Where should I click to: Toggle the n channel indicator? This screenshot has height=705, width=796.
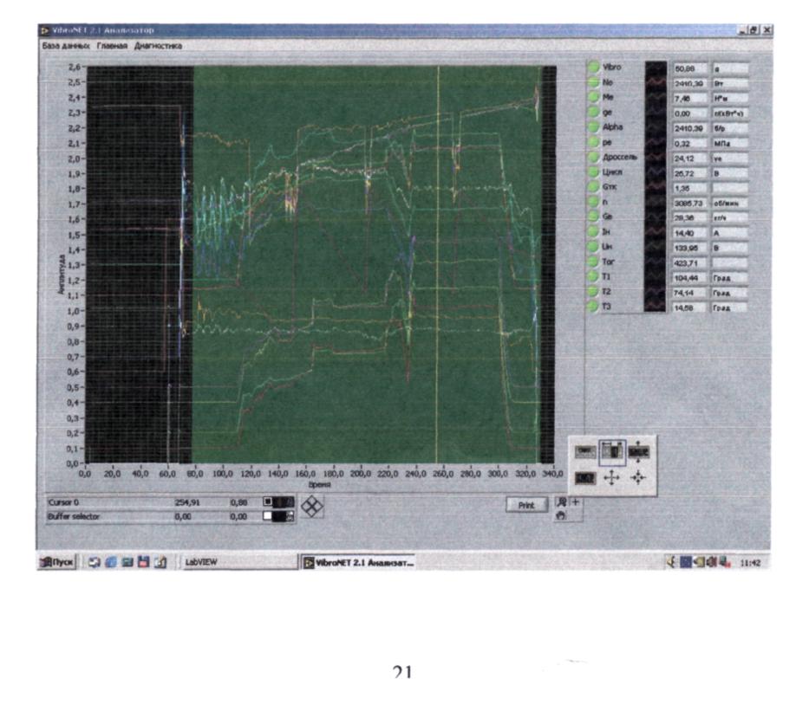pos(593,202)
